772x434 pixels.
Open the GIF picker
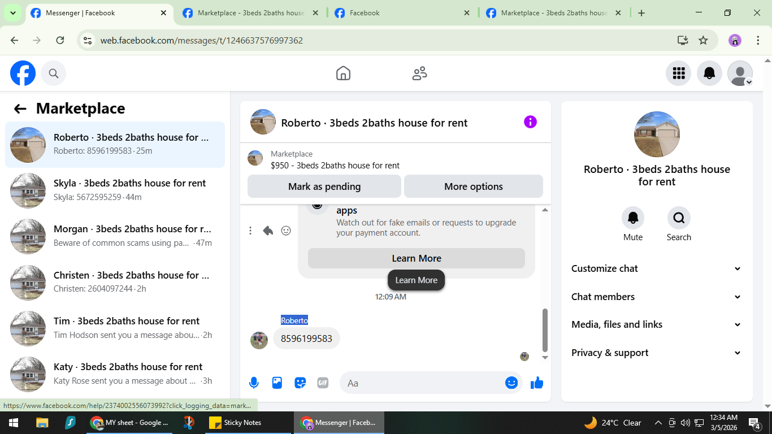[323, 383]
